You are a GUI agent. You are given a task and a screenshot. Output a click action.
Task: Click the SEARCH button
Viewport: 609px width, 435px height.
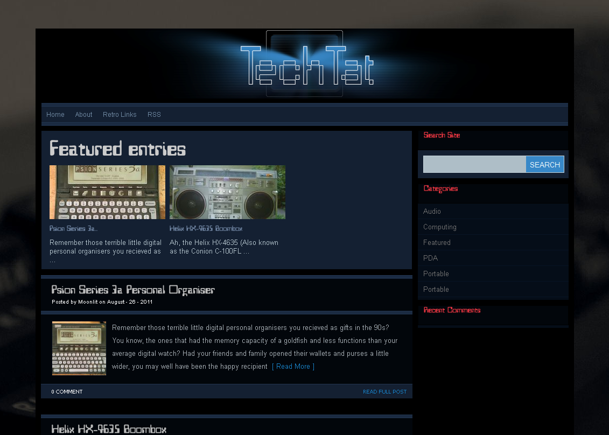coord(545,165)
